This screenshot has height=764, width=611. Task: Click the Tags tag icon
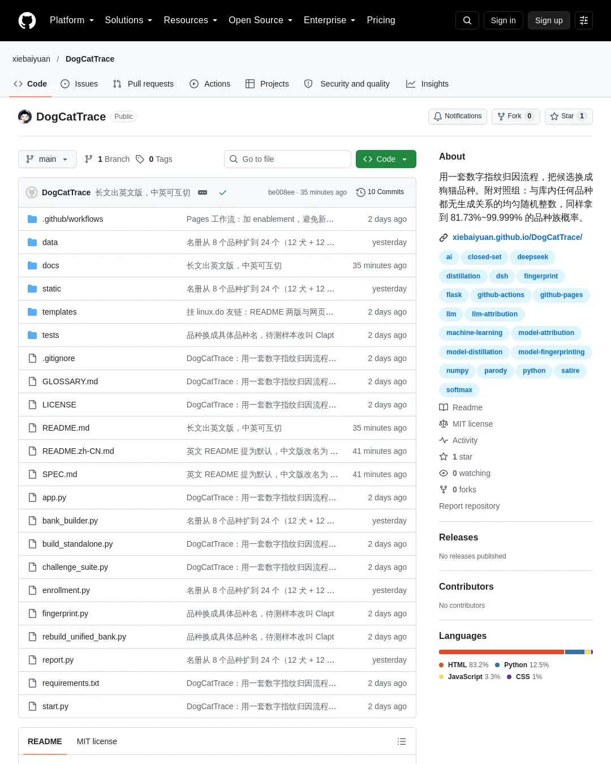click(140, 159)
